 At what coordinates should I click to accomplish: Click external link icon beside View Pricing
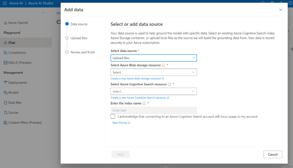129,123
